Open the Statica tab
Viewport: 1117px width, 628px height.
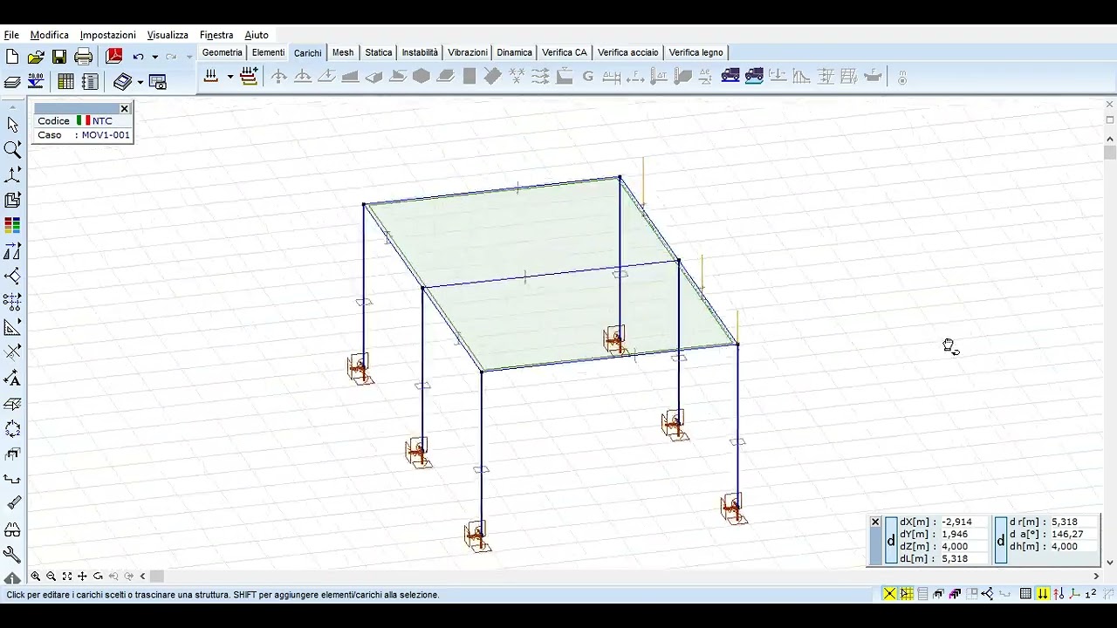click(x=378, y=52)
